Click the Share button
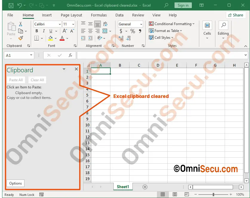 tap(236, 15)
